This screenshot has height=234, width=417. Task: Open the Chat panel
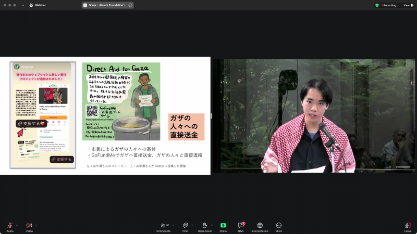coord(186,227)
